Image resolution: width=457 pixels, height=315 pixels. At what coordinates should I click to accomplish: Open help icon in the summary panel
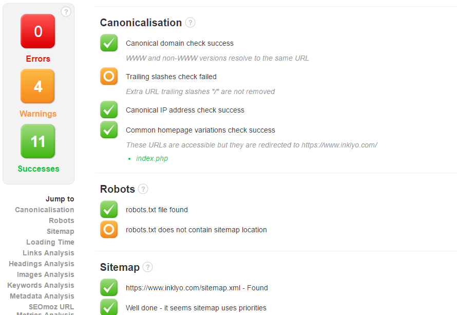tap(66, 12)
